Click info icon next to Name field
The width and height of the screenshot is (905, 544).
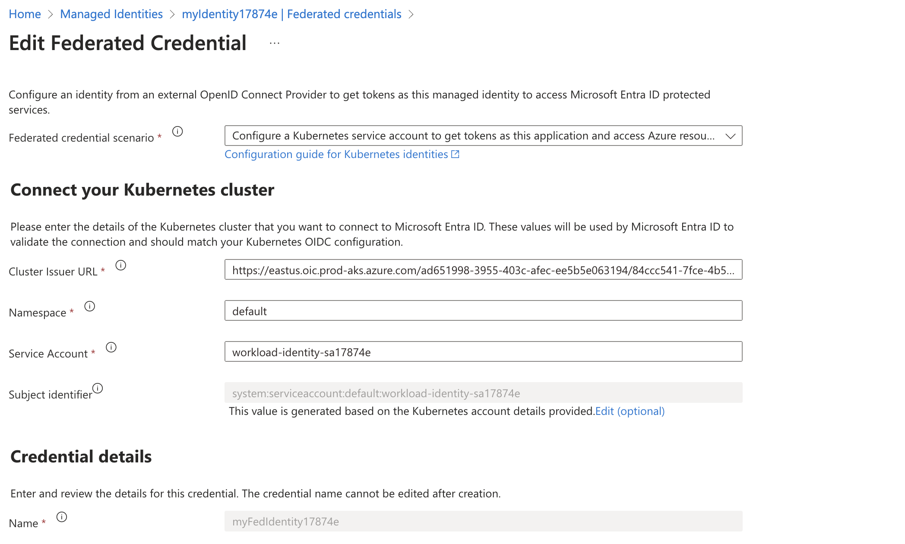point(62,517)
